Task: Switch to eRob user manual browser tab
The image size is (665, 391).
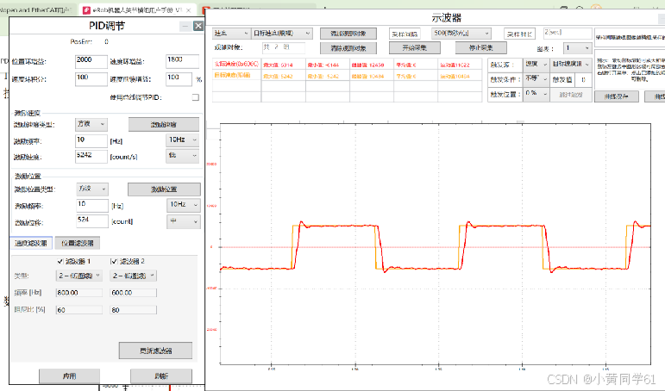Action: tap(135, 10)
